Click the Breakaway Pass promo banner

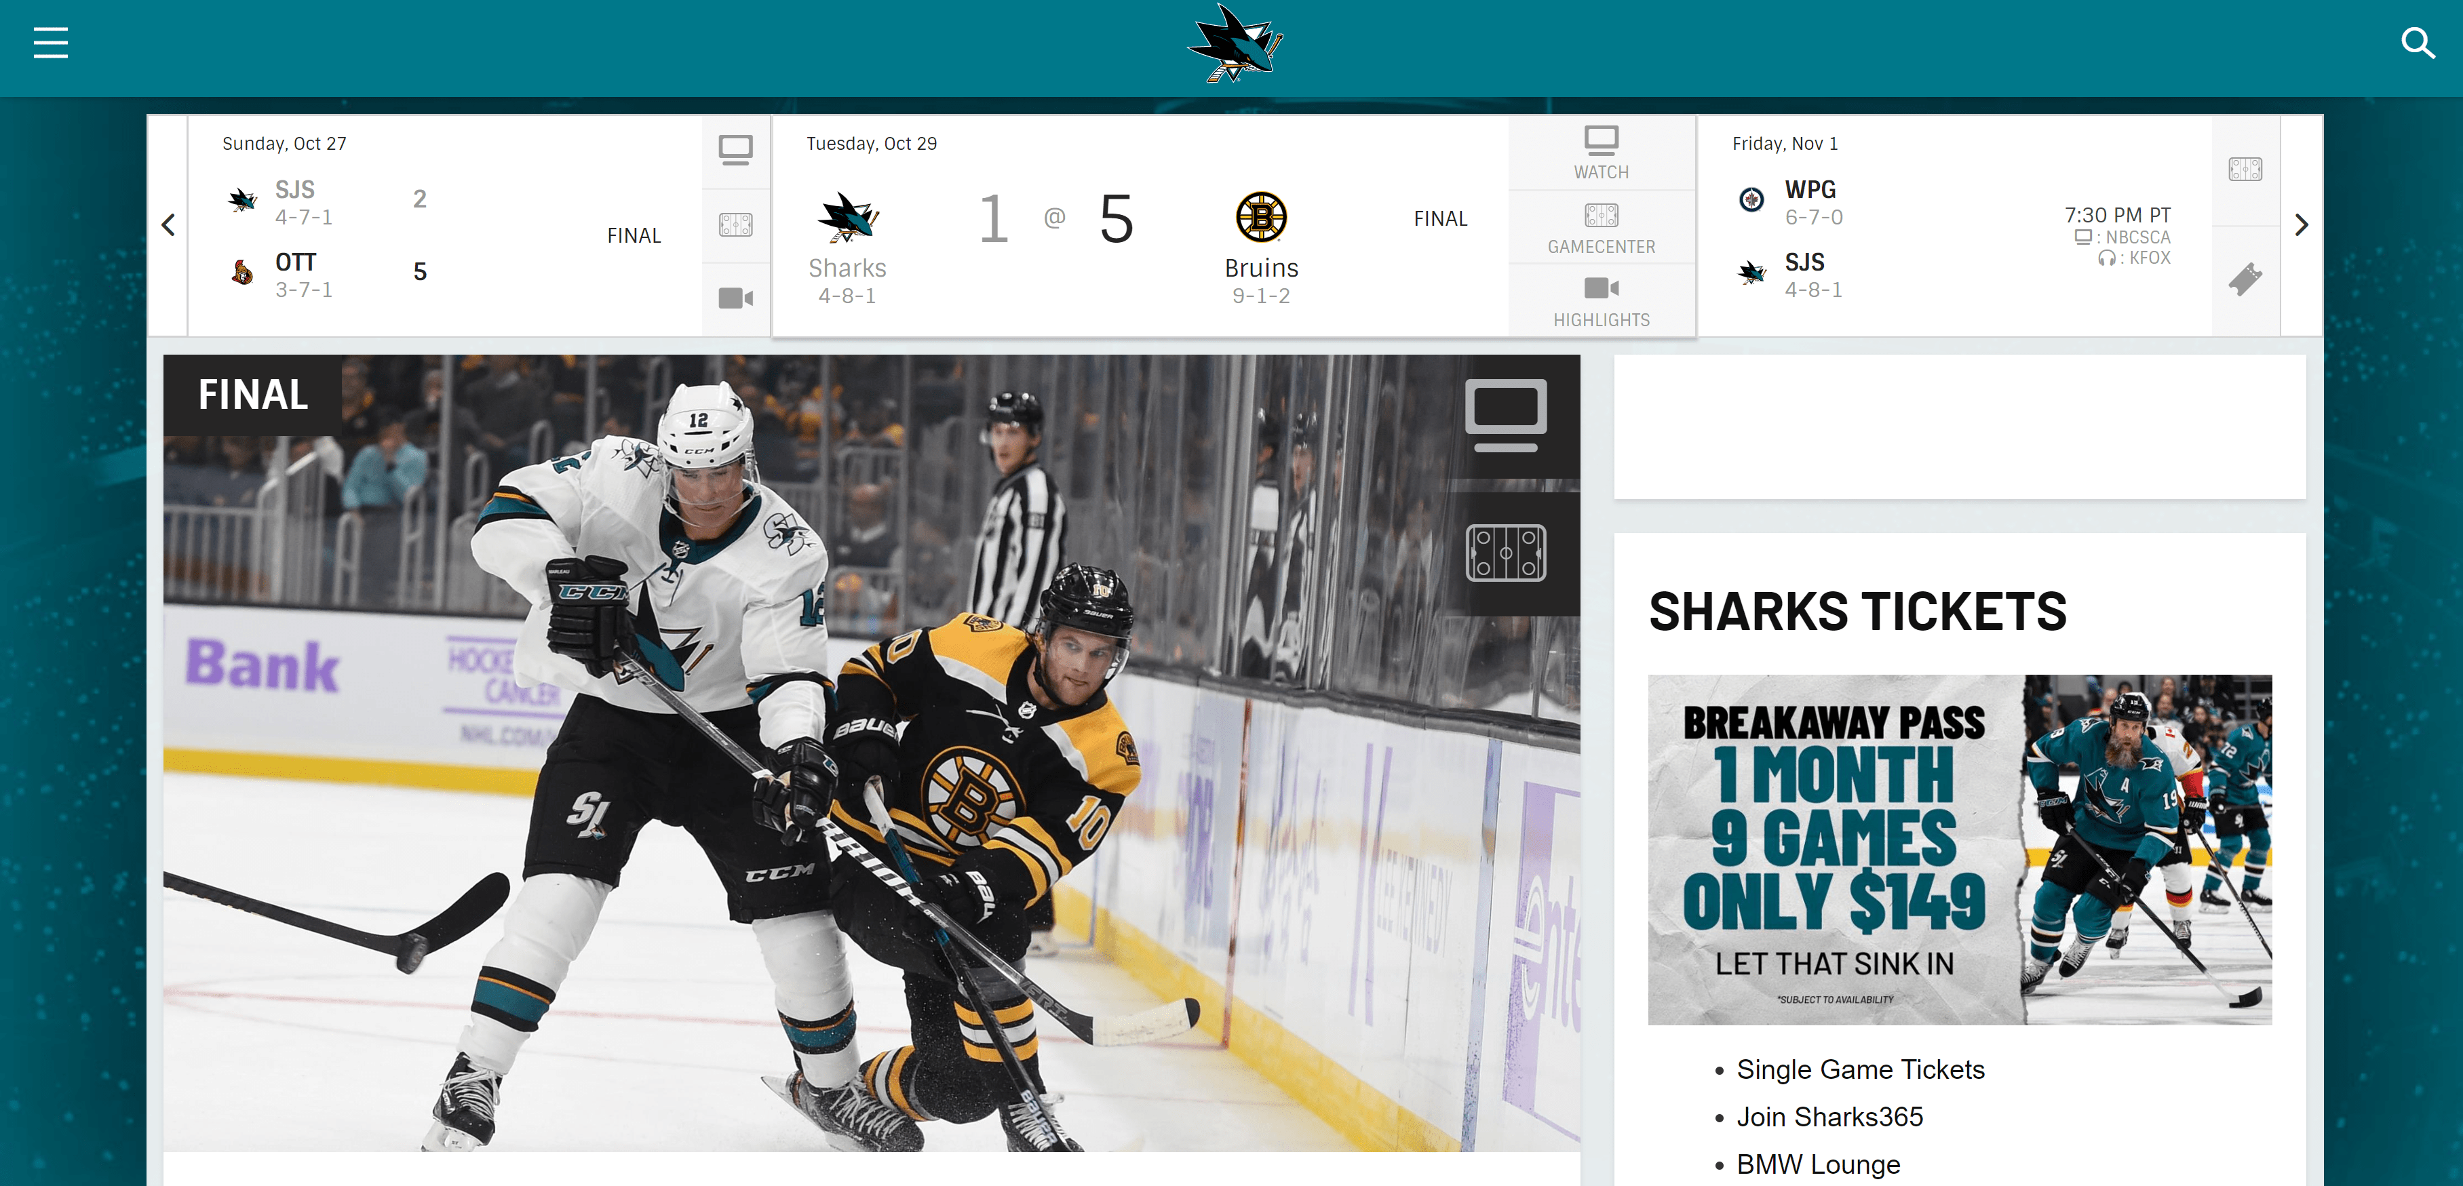1959,850
